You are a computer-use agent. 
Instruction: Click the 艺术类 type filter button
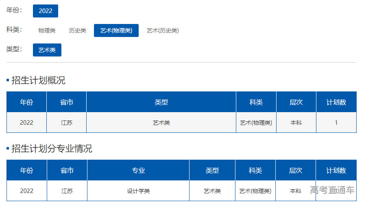(x=47, y=50)
